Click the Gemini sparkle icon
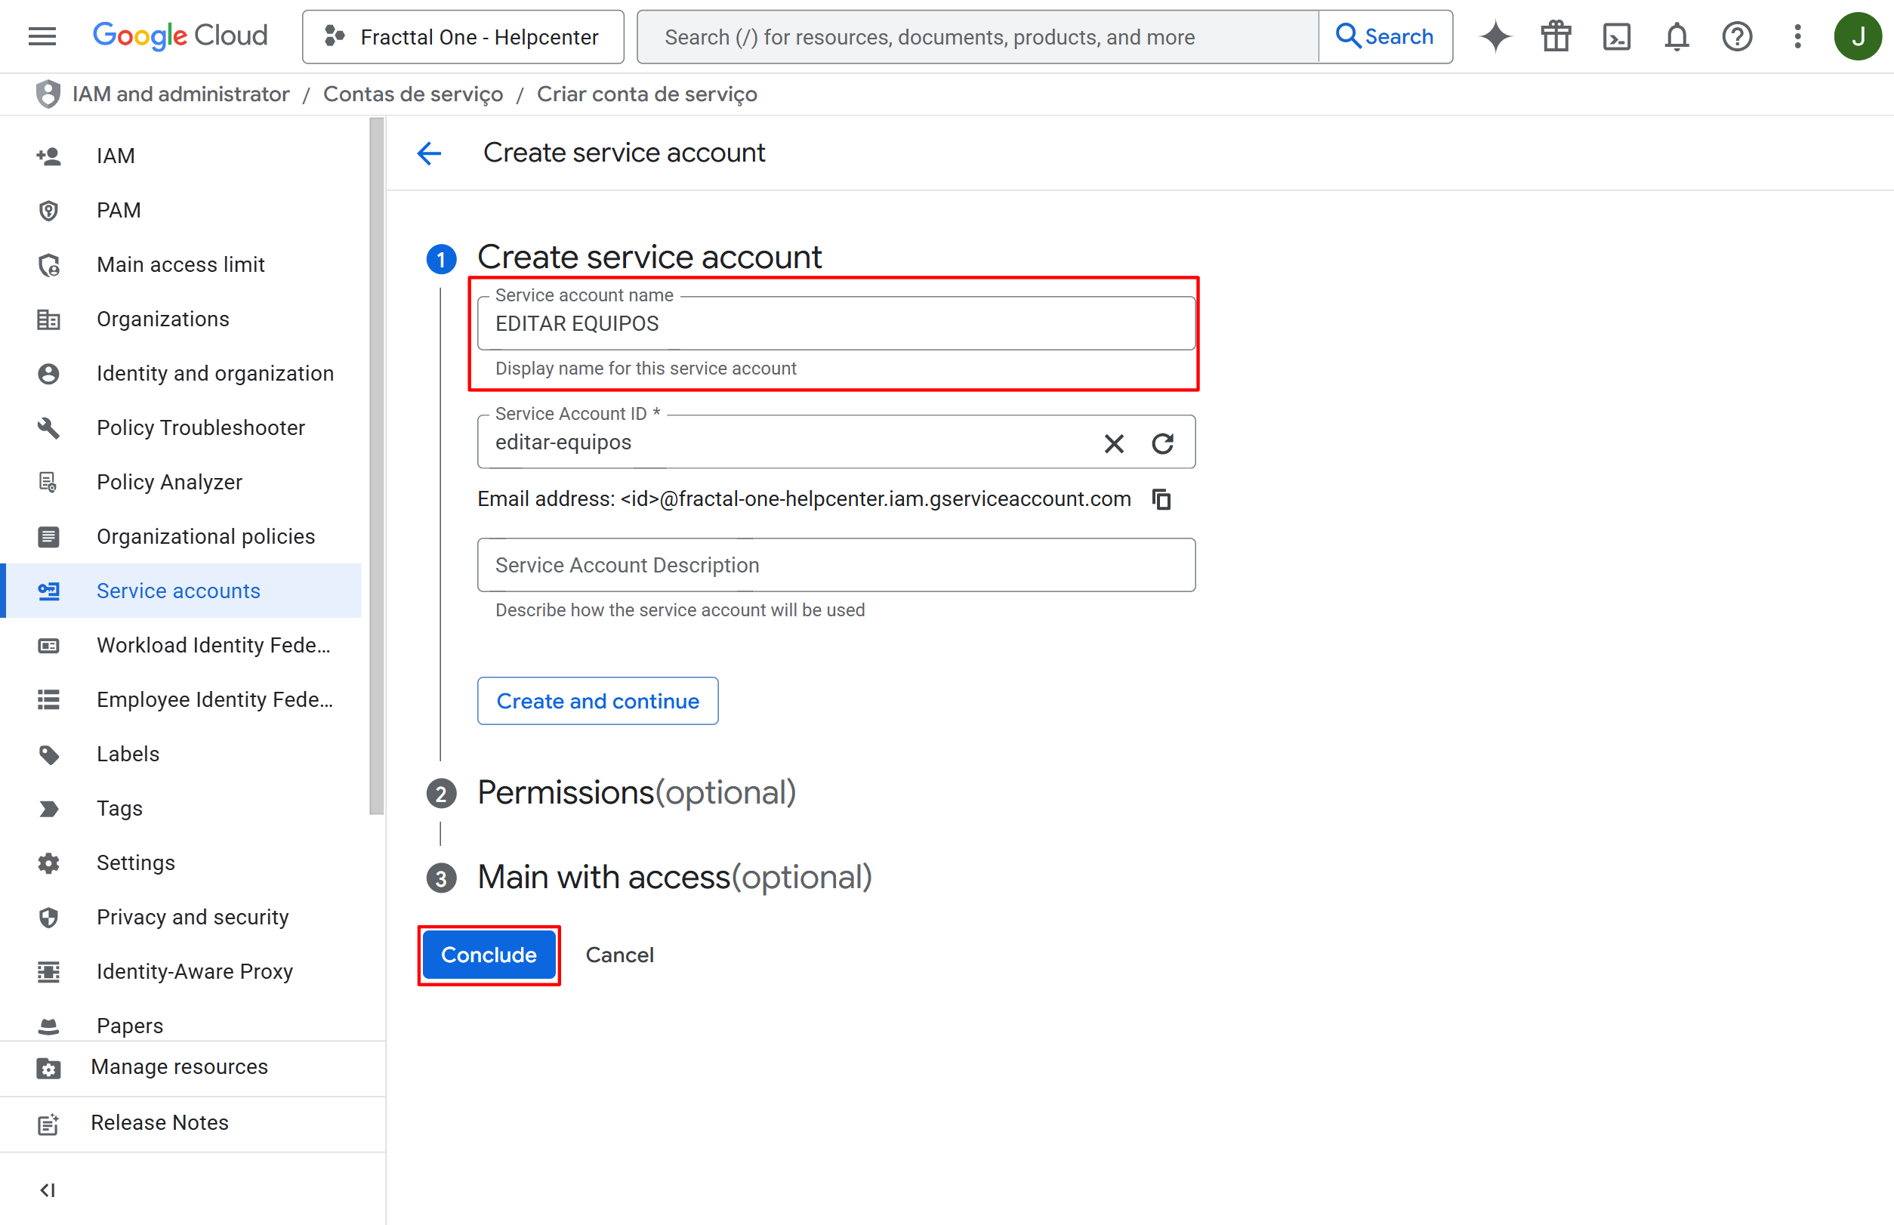This screenshot has width=1894, height=1225. [x=1495, y=36]
